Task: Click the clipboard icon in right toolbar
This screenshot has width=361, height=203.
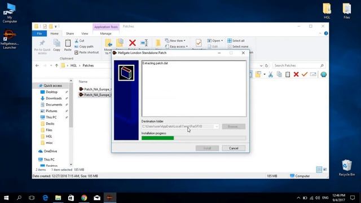Action: click(288, 74)
